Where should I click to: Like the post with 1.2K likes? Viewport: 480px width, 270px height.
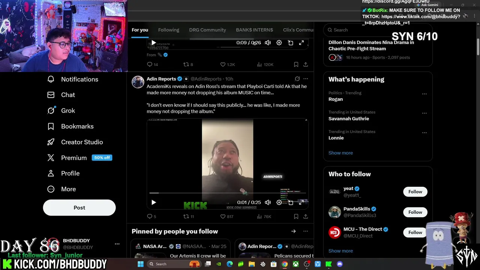point(227,64)
